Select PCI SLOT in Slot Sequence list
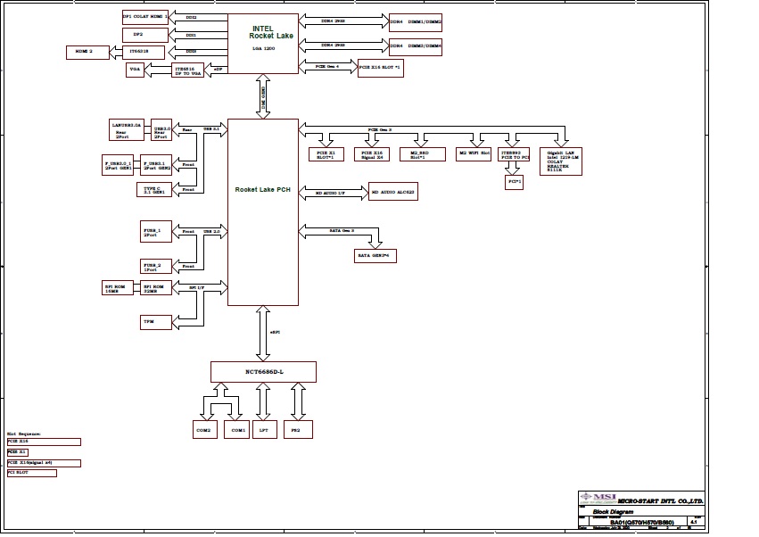This screenshot has height=537, width=759. pos(31,473)
